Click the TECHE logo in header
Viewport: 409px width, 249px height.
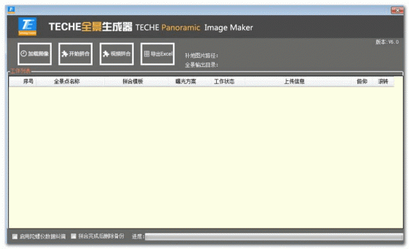27,27
